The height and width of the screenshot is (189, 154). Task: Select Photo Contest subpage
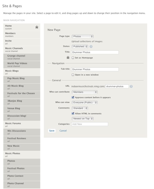point(22,177)
